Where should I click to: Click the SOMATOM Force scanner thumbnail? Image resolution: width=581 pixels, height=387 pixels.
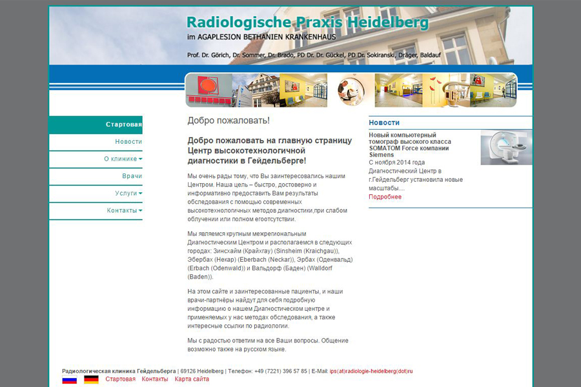point(506,147)
